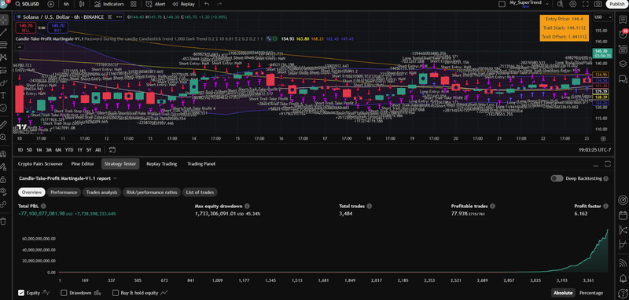Toggle magnet mode for drawings
629x300 pixels.
click(x=4, y=153)
